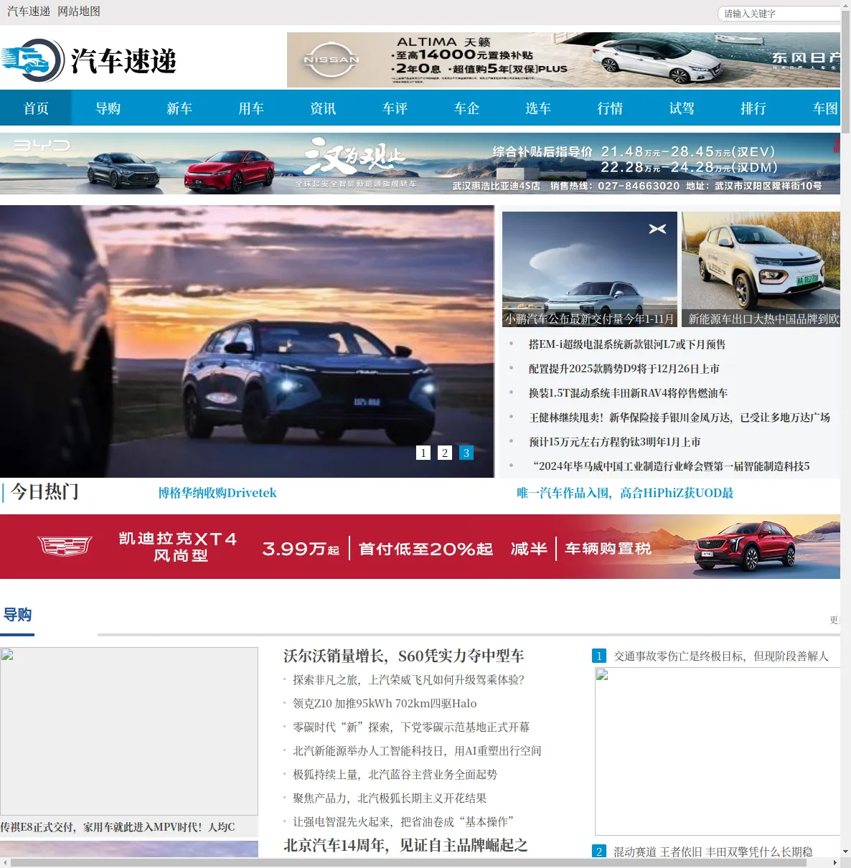Select the 导购 section heading

pyautogui.click(x=17, y=615)
